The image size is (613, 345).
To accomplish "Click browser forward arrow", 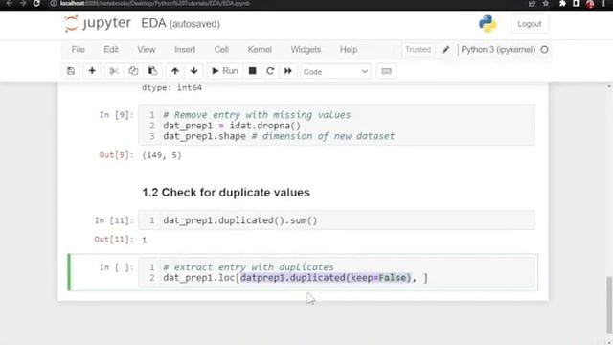I will (23, 4).
